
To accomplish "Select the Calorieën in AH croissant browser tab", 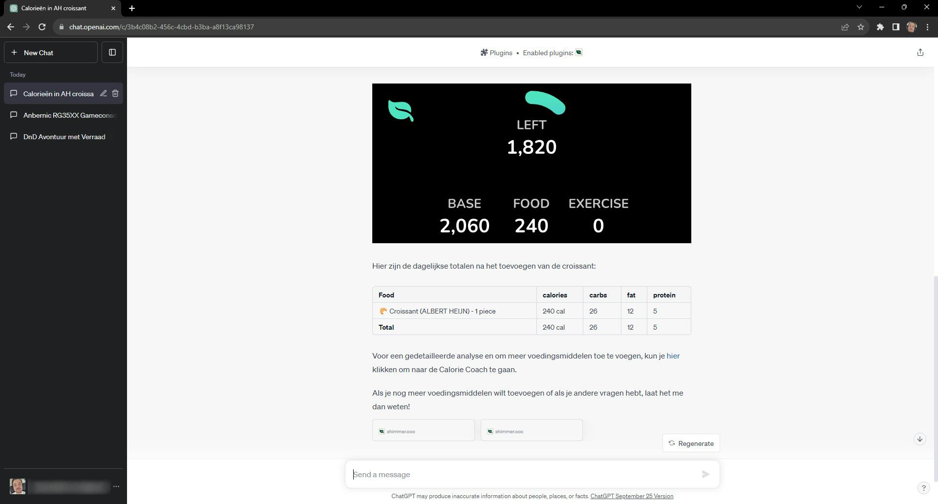I will click(x=63, y=8).
